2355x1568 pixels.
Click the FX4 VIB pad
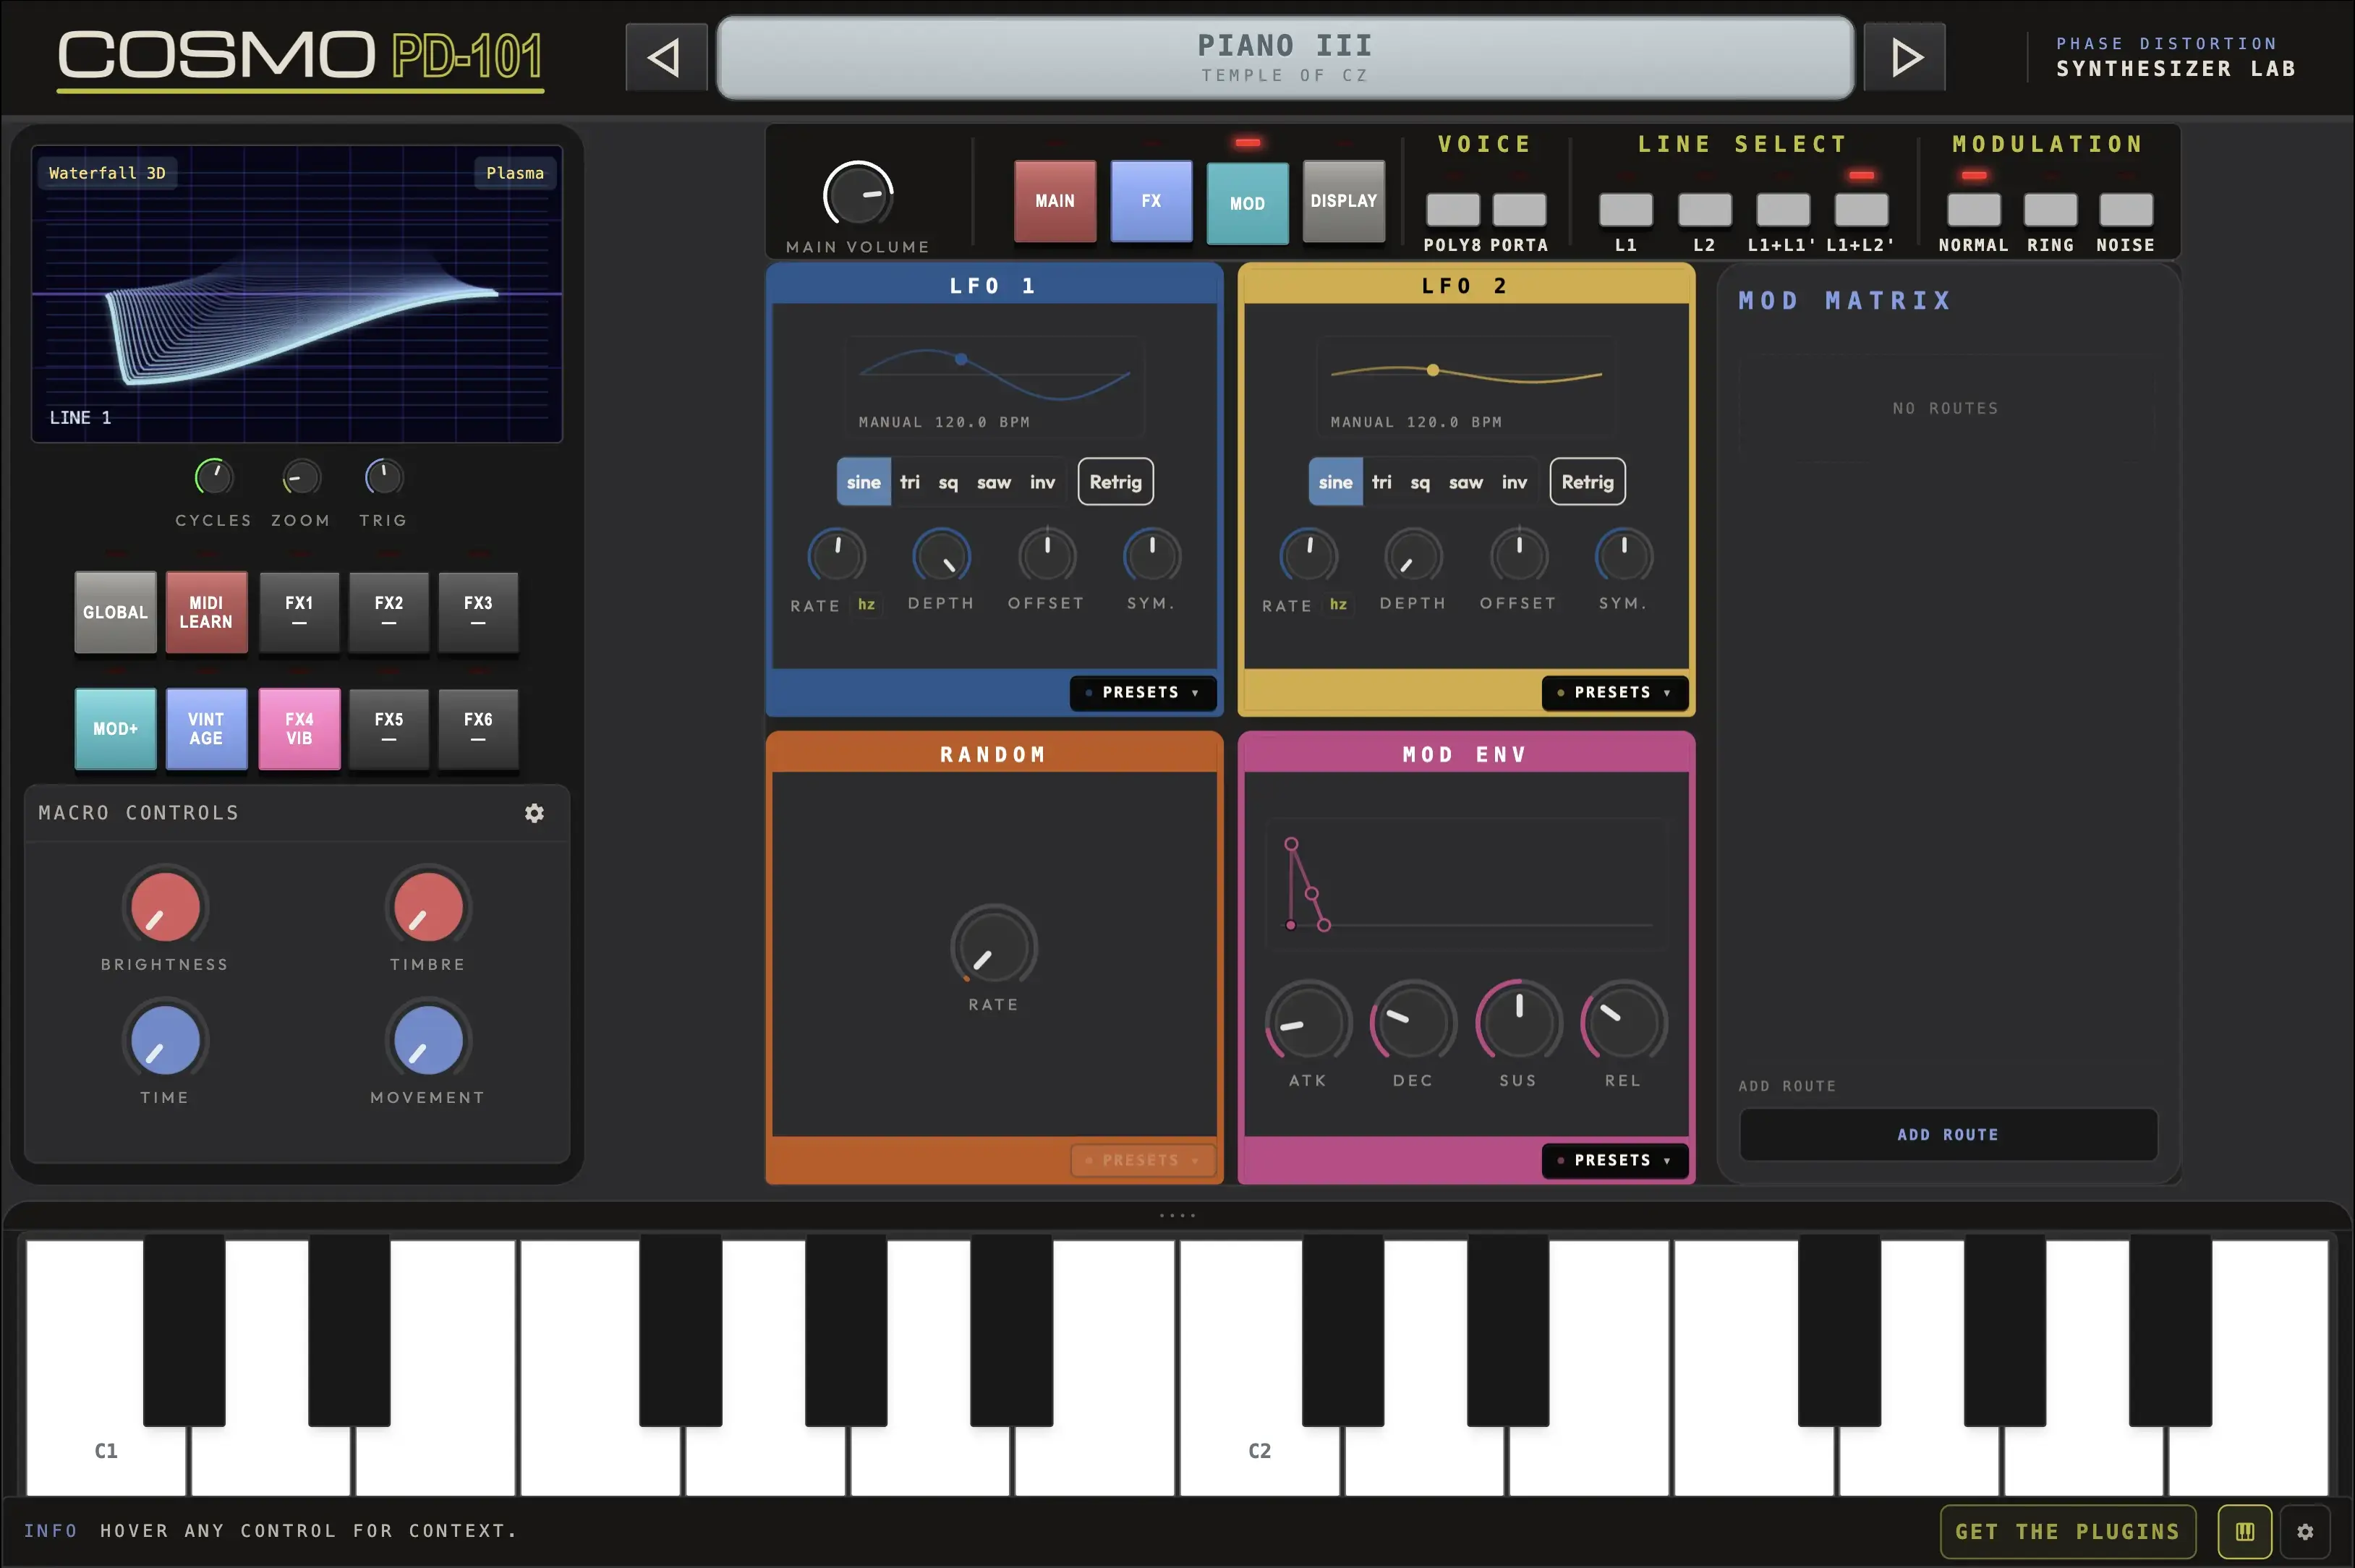point(299,728)
